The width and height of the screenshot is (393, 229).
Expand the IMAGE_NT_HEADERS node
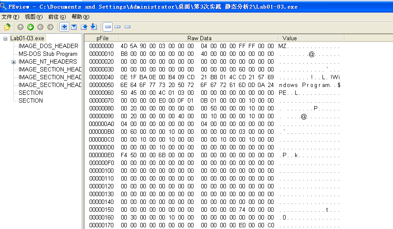click(13, 62)
